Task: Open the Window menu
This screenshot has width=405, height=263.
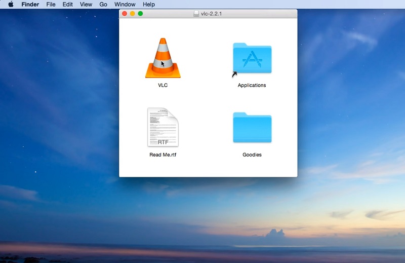Action: tap(125, 4)
